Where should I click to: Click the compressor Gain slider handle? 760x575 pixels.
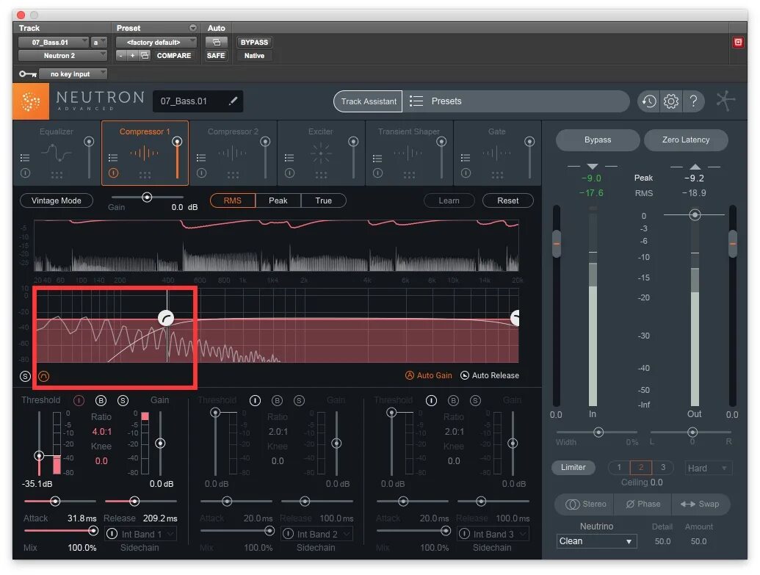[147, 198]
